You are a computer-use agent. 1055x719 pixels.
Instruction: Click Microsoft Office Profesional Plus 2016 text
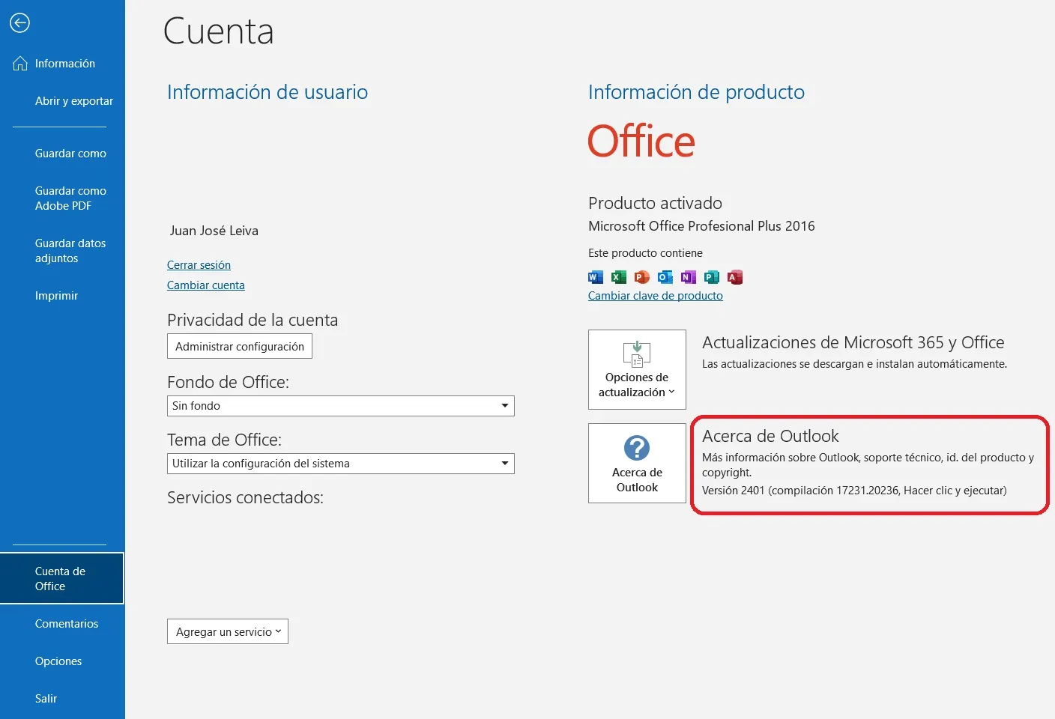pos(701,226)
